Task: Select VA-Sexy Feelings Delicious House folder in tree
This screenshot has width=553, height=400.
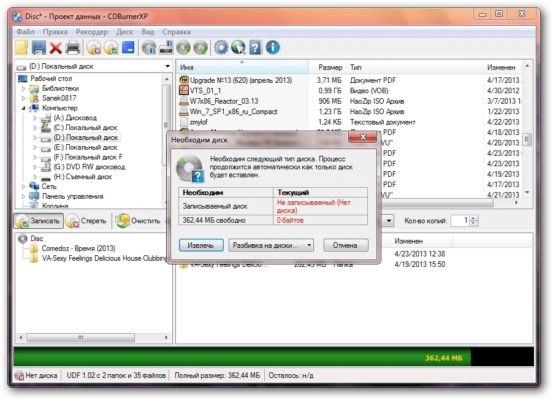Action: [x=104, y=258]
